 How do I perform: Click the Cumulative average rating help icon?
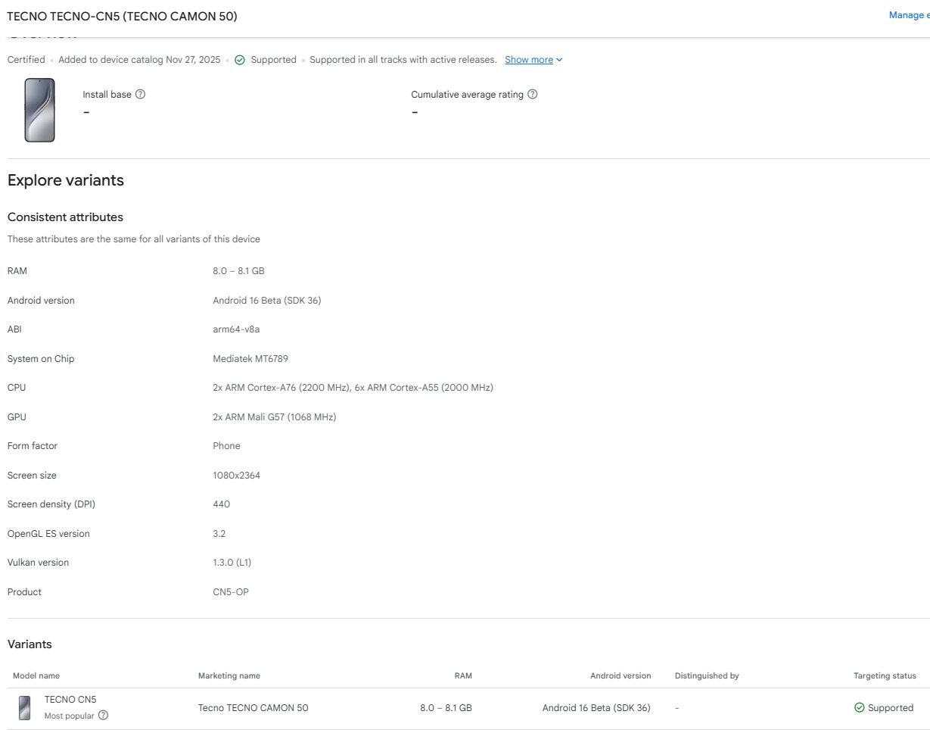532,95
